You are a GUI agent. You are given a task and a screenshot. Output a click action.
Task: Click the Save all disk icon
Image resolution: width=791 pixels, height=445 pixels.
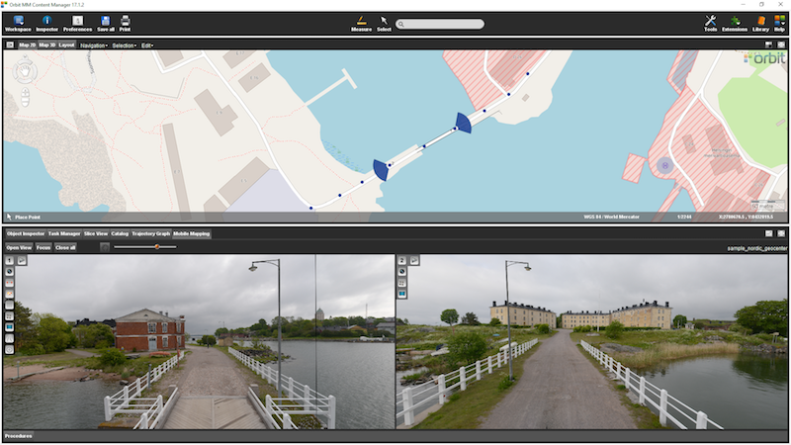coord(106,21)
